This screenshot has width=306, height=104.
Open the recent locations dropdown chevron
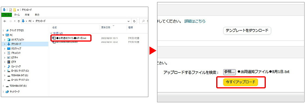tap(15, 21)
